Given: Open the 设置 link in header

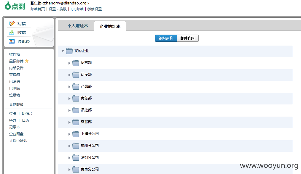Looking at the screenshot, I should pos(52,9).
